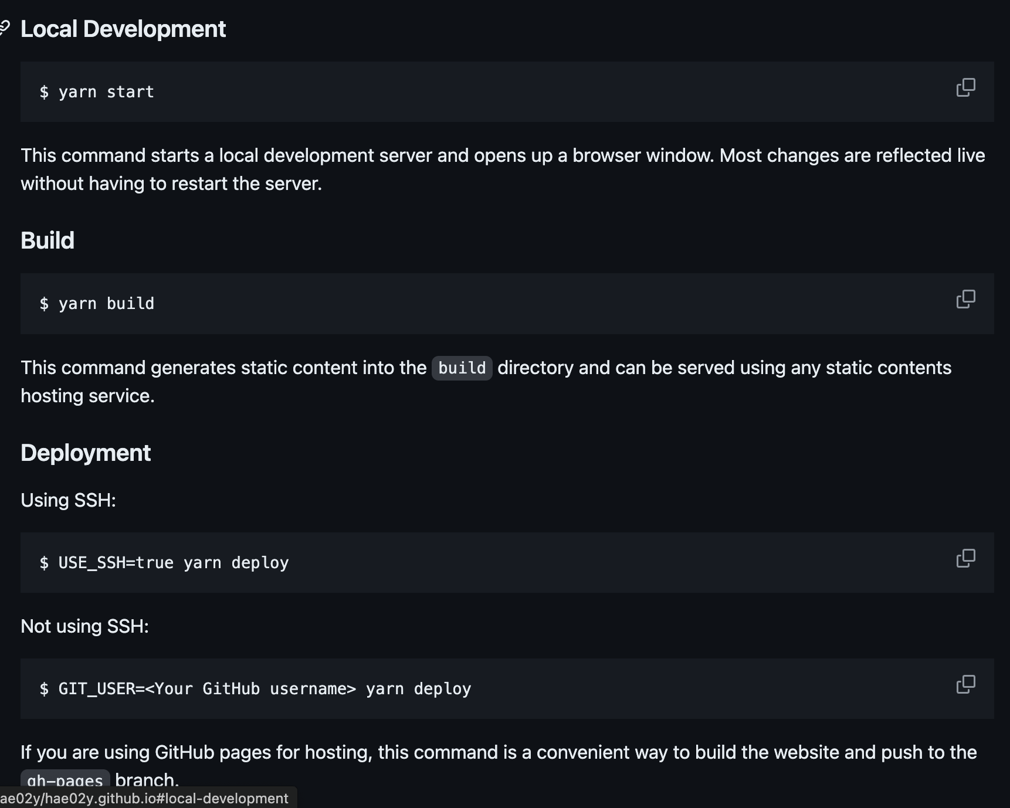The image size is (1010, 808).
Task: Click the "Using SSH:" label
Action: (x=69, y=500)
